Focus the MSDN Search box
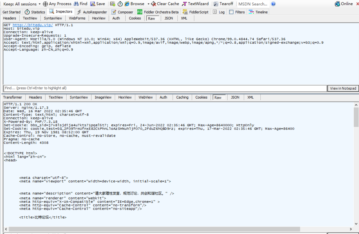Image resolution: width=359 pixels, height=234 pixels. point(253,4)
